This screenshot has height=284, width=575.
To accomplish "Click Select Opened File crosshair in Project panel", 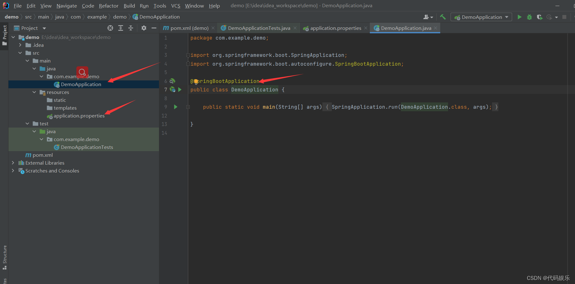I will tap(110, 28).
